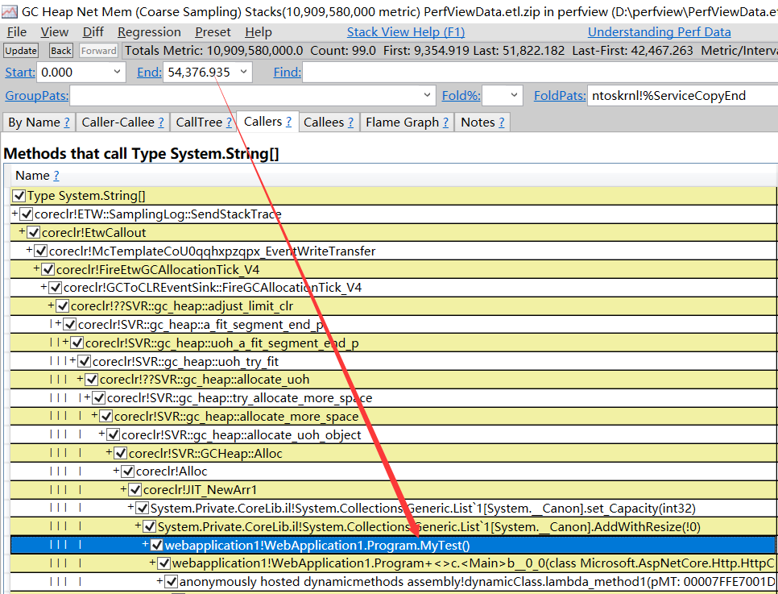
Task: Click the help question mark beside Flame Graph
Action: point(445,123)
